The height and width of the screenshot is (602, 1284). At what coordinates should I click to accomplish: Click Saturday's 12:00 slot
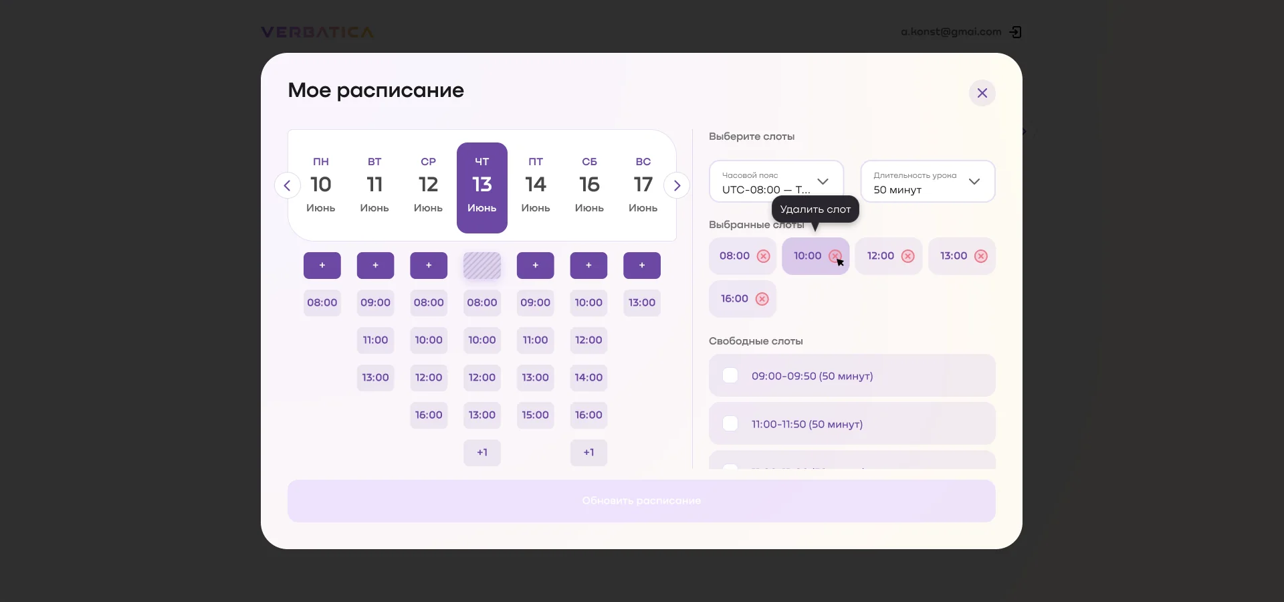[588, 340]
